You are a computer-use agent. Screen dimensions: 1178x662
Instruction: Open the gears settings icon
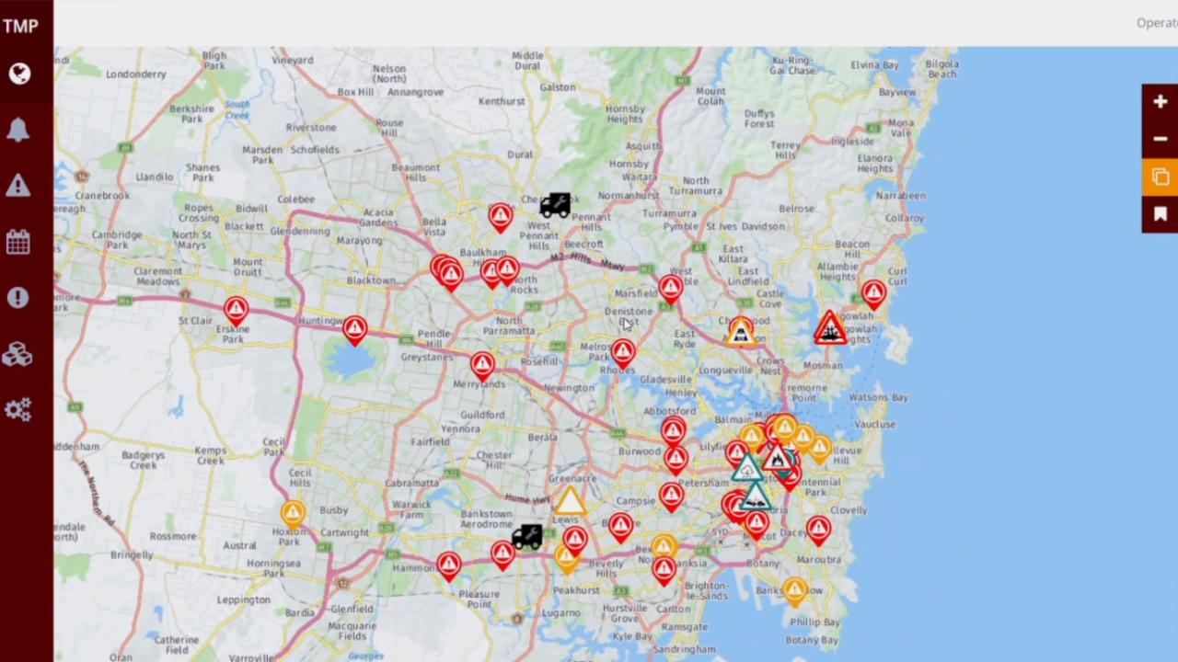click(x=18, y=409)
